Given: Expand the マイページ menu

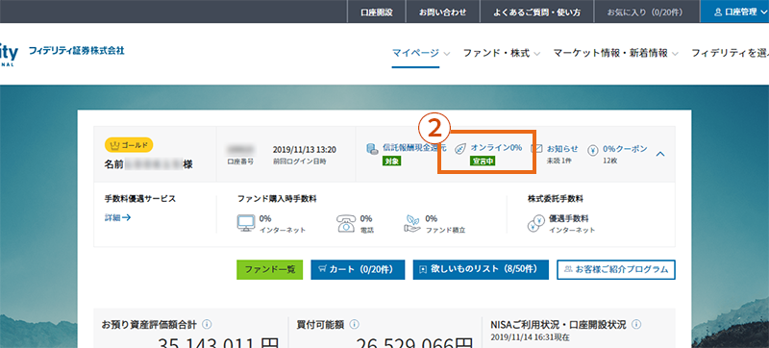Looking at the screenshot, I should point(421,53).
